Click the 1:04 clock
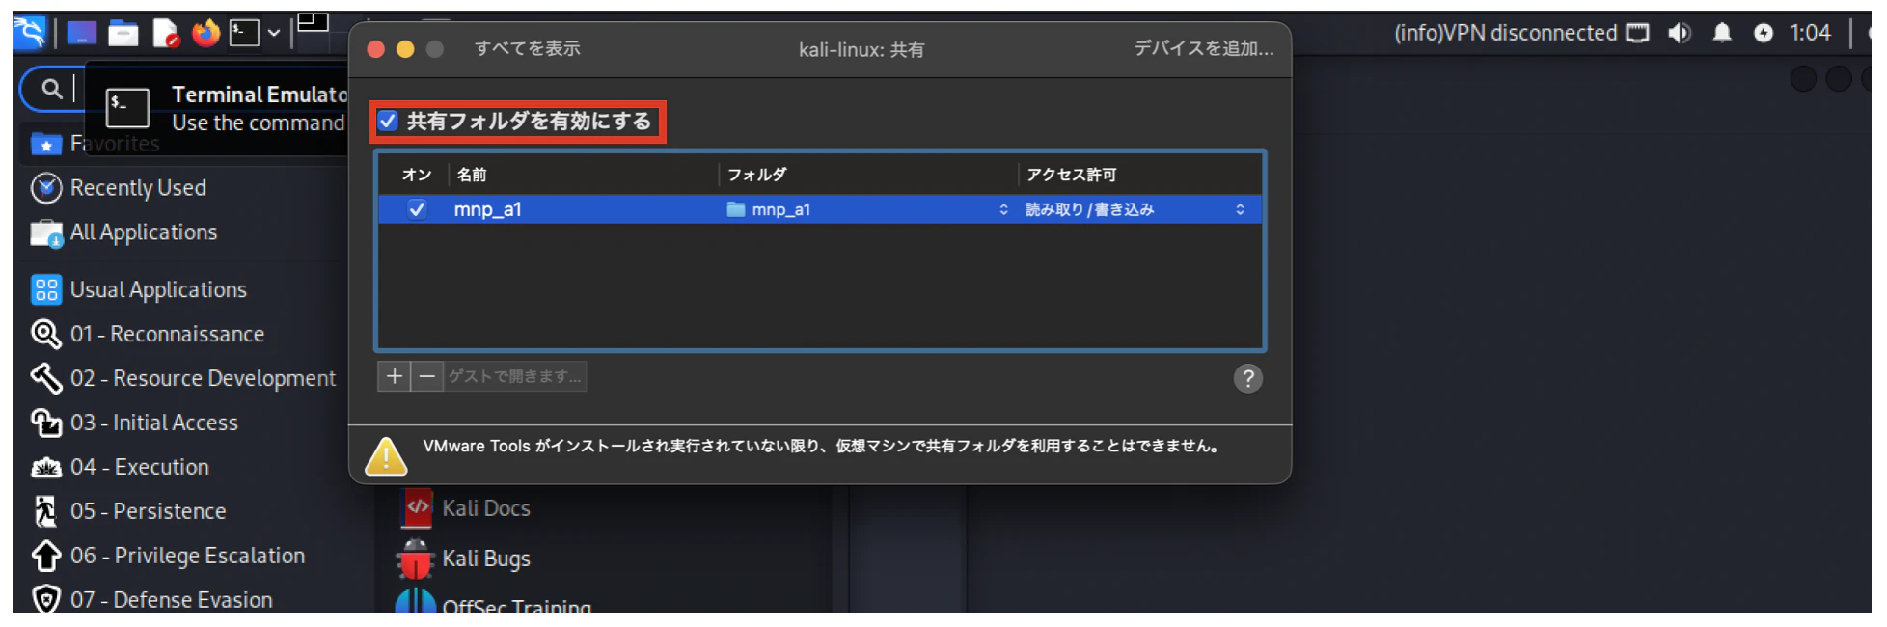 click(x=1810, y=33)
